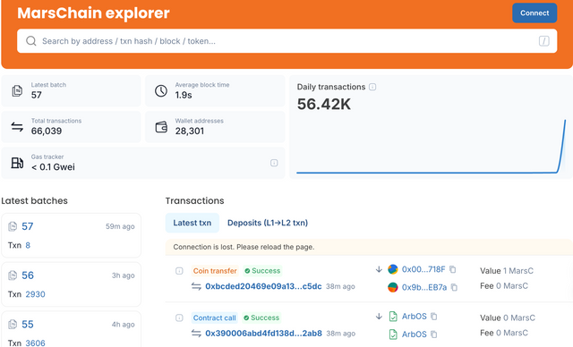
Task: Switch to the Latest txn tab
Action: pyautogui.click(x=192, y=223)
